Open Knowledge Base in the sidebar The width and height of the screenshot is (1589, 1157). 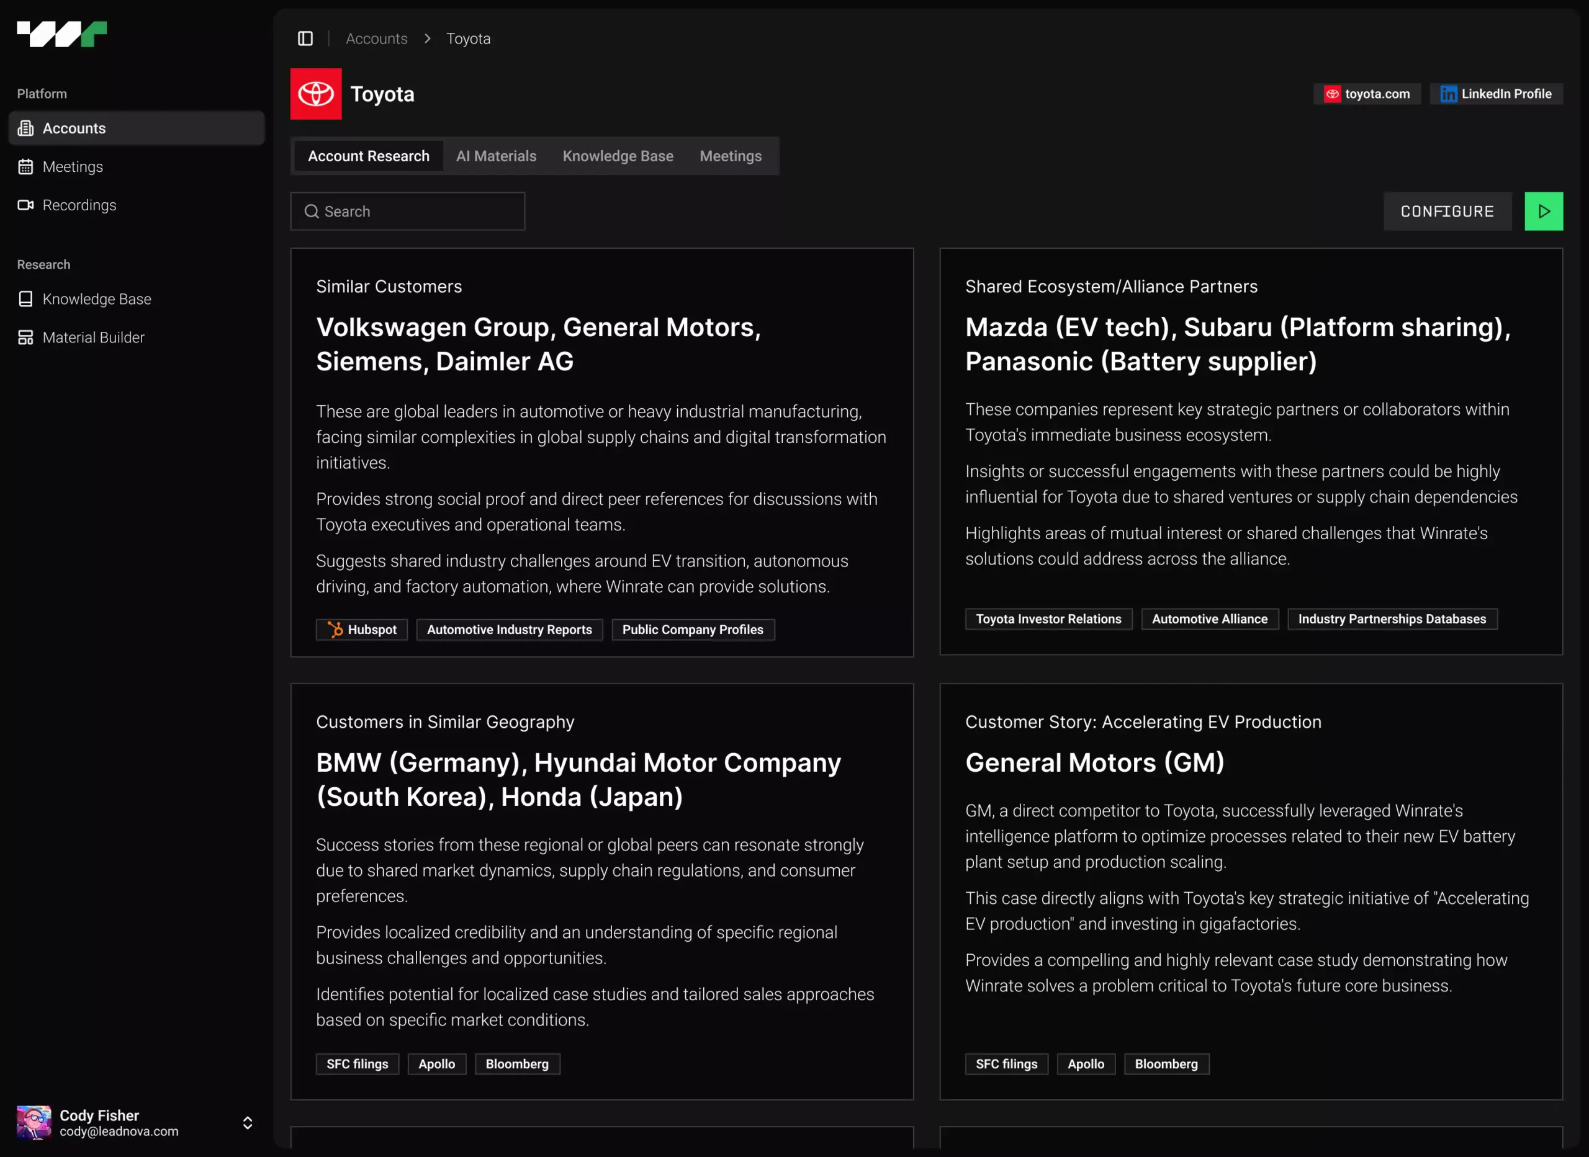137,299
